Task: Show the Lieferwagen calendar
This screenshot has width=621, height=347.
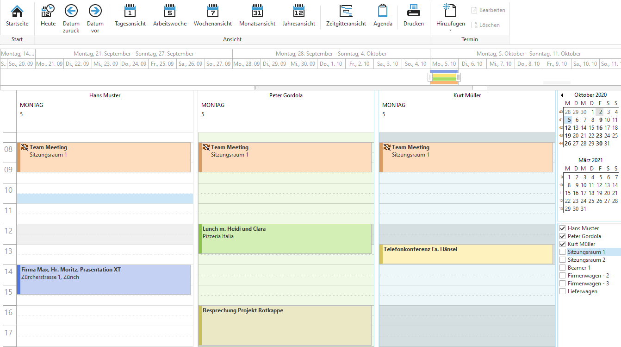Action: [562, 291]
